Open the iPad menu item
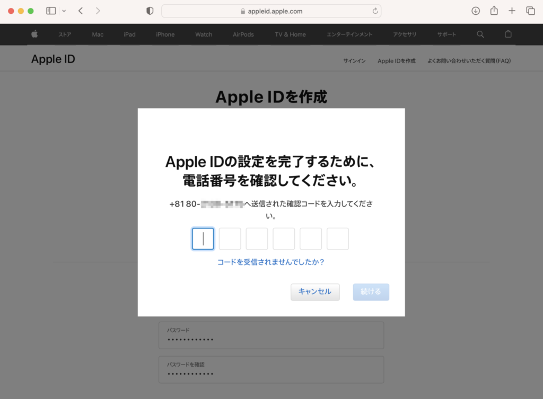The height and width of the screenshot is (399, 543). tap(129, 34)
